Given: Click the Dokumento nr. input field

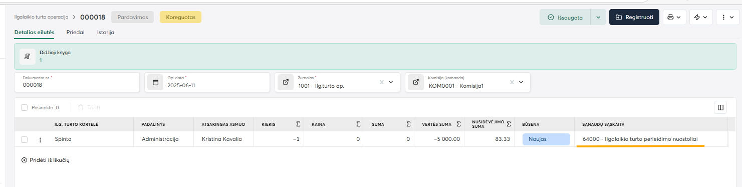Looking at the screenshot, I should pyautogui.click(x=77, y=82).
